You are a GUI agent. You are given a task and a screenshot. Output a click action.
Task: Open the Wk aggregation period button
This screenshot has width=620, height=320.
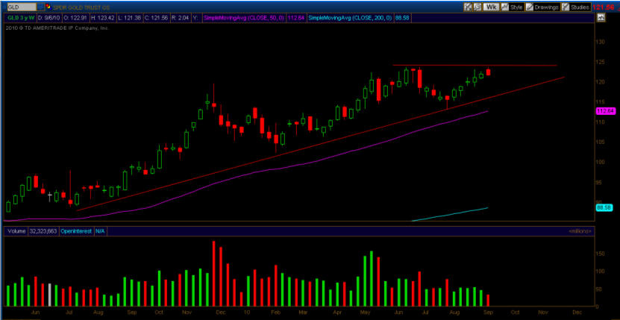pos(492,7)
